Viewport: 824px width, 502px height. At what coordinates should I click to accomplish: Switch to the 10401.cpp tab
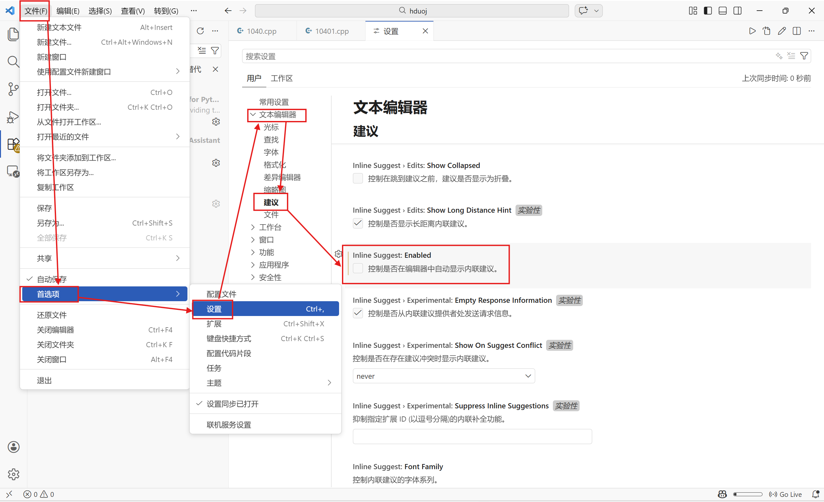(331, 31)
